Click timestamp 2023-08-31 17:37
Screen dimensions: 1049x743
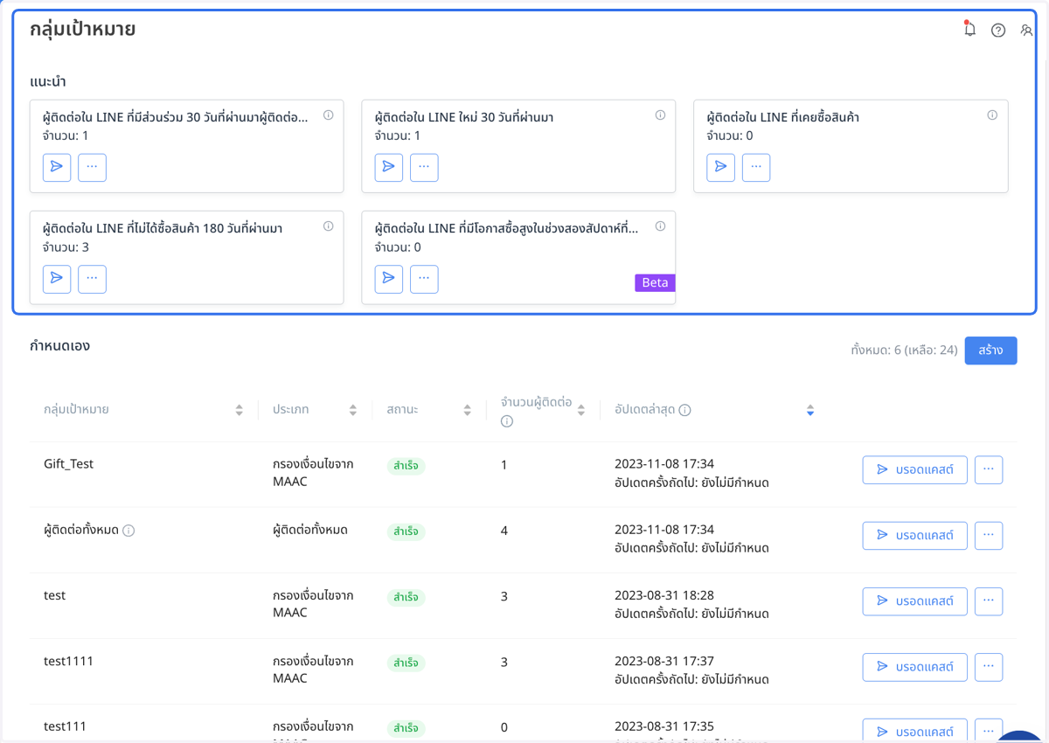[664, 661]
